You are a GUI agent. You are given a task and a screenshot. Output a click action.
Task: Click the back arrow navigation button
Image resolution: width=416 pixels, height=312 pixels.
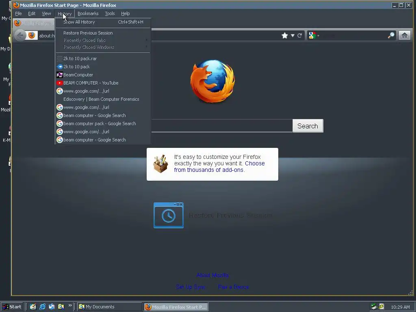[x=20, y=35]
